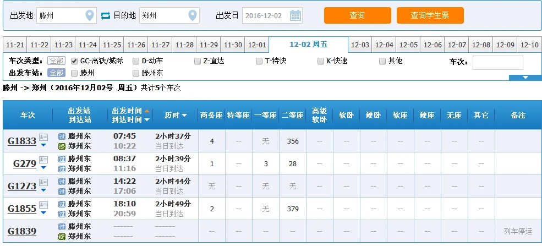This screenshot has height=246, width=542.
Task: Select the 12-01 date tab
Action: point(257,45)
